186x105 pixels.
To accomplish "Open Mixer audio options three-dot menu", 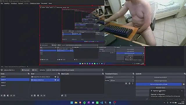I will coord(65,95).
